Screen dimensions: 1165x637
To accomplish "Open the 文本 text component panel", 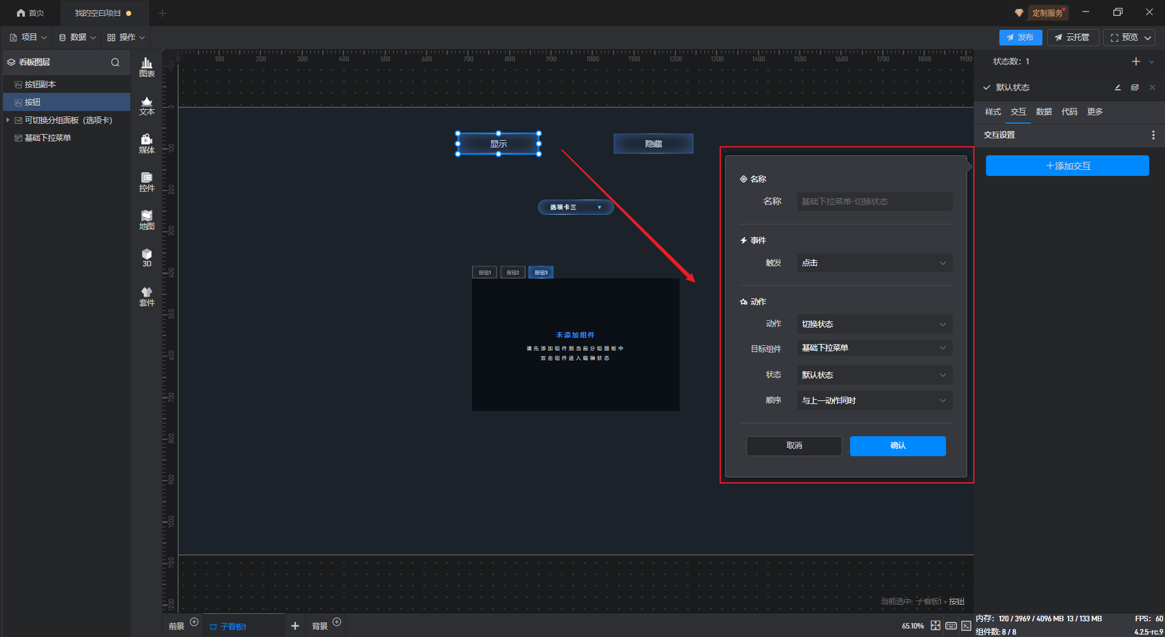I will click(x=147, y=106).
